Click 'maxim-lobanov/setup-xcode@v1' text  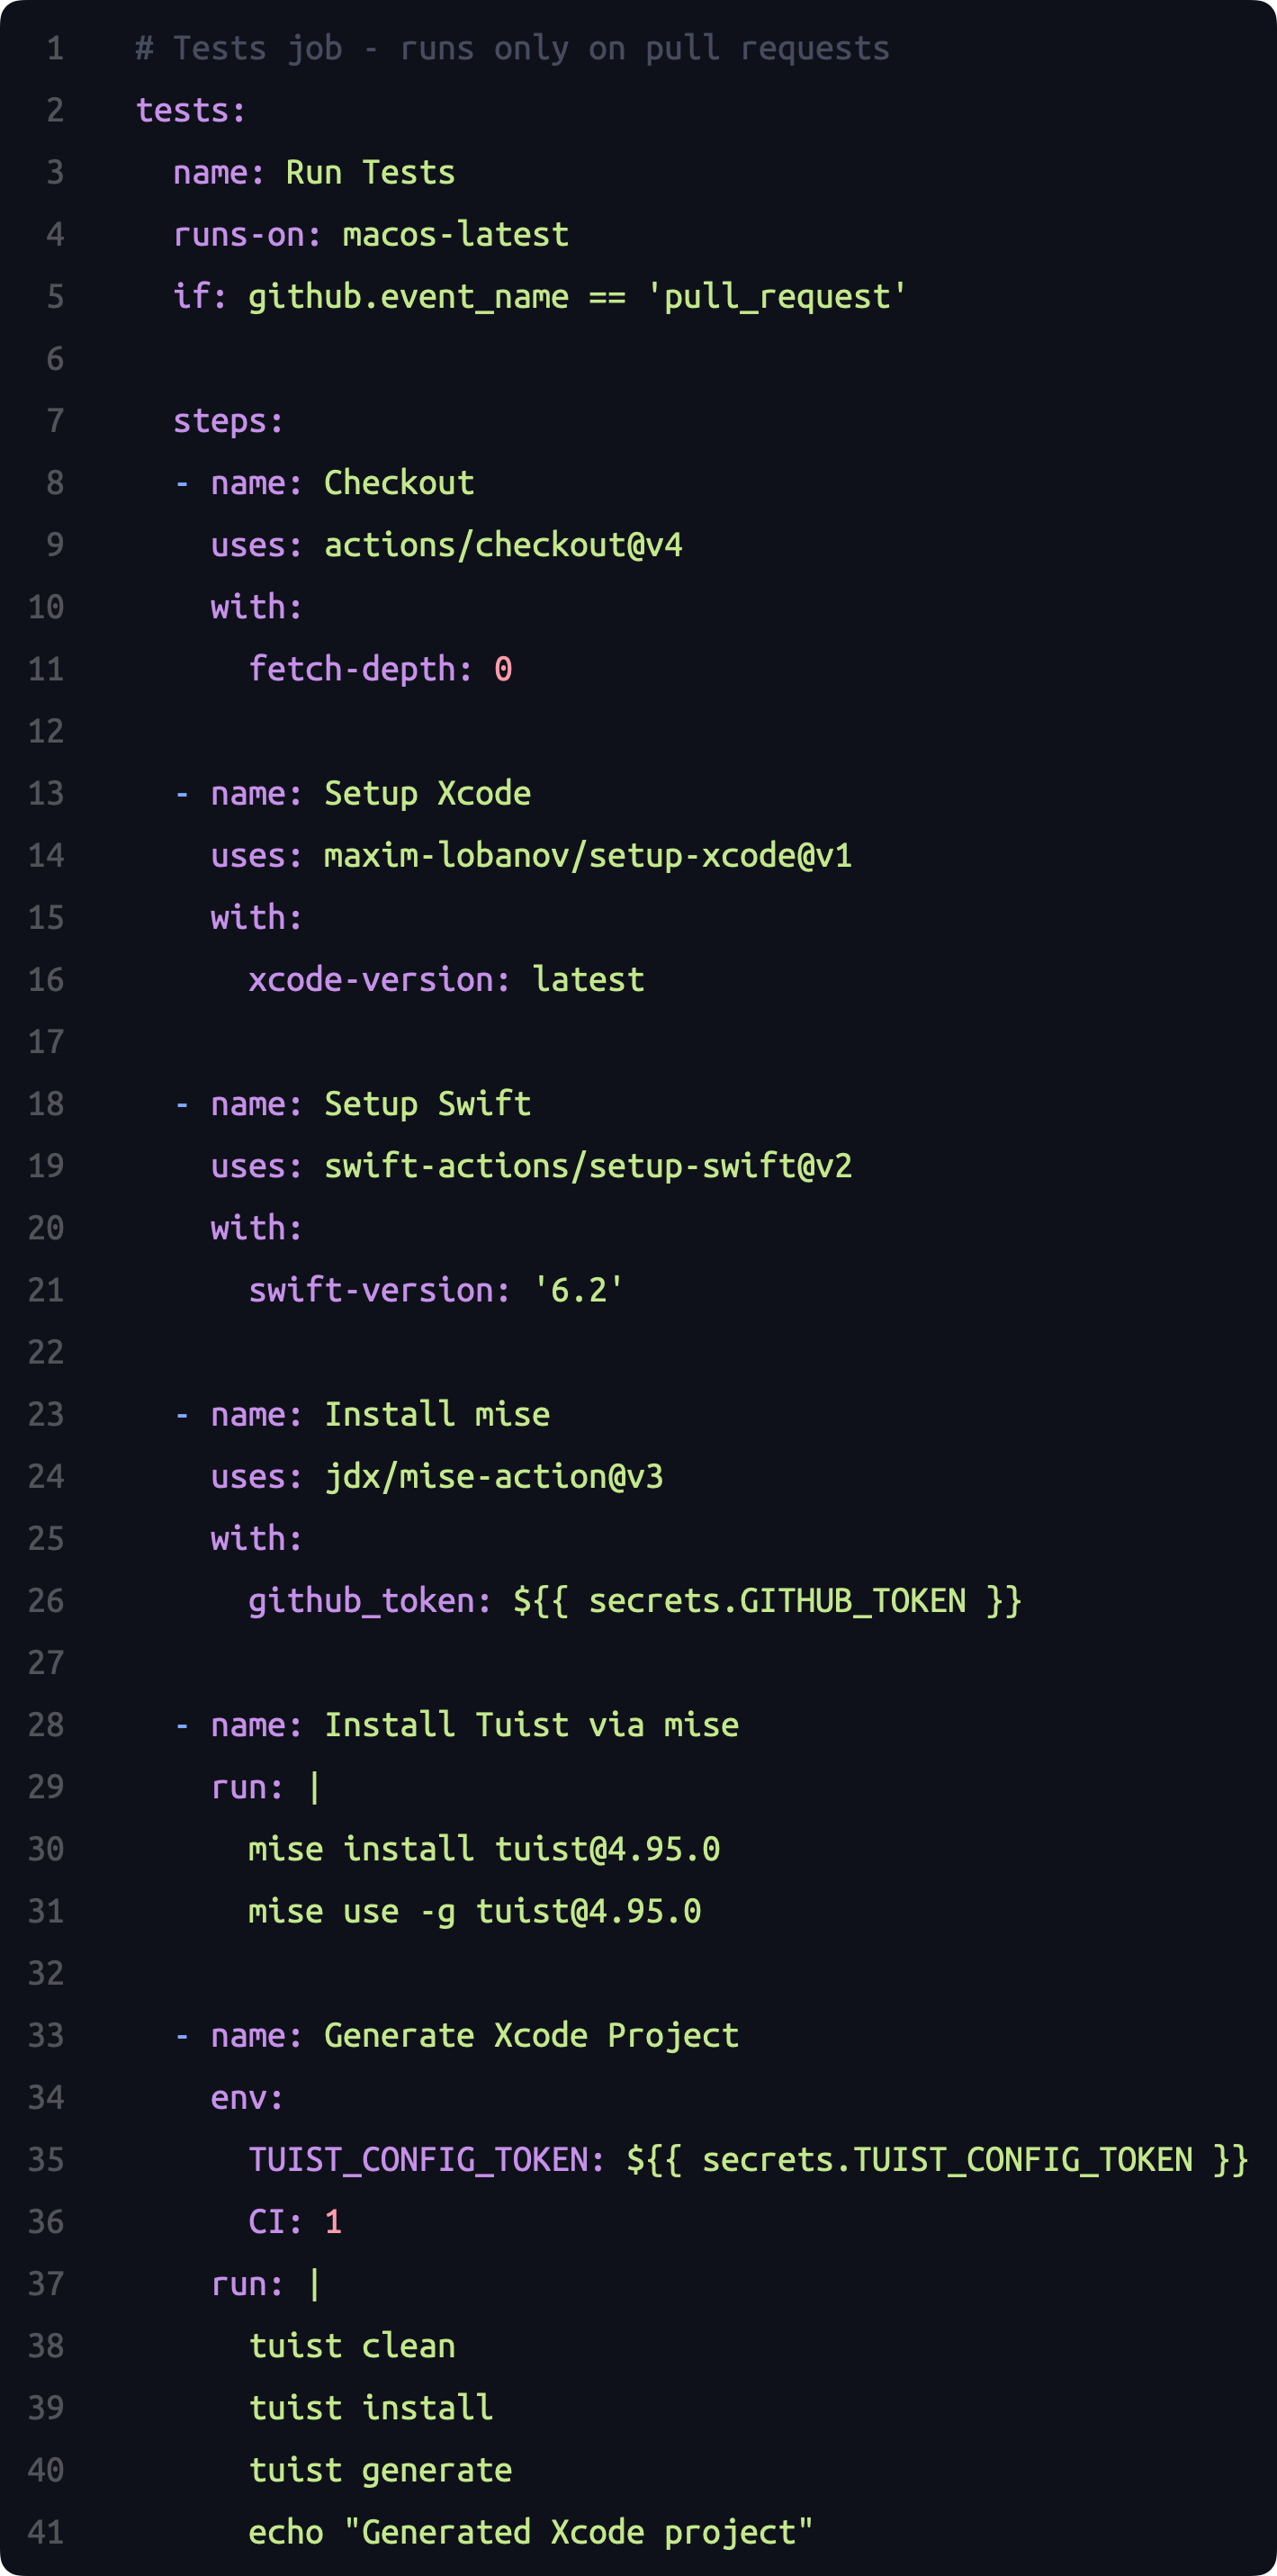(588, 855)
